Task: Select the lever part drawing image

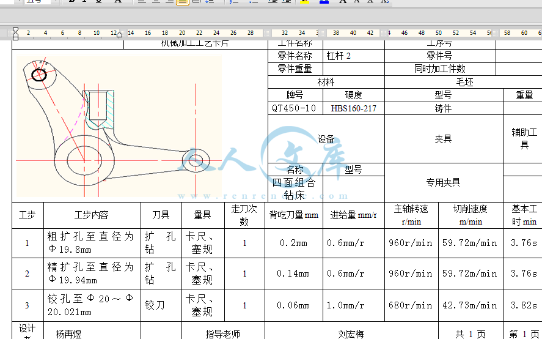Action: tap(119, 126)
